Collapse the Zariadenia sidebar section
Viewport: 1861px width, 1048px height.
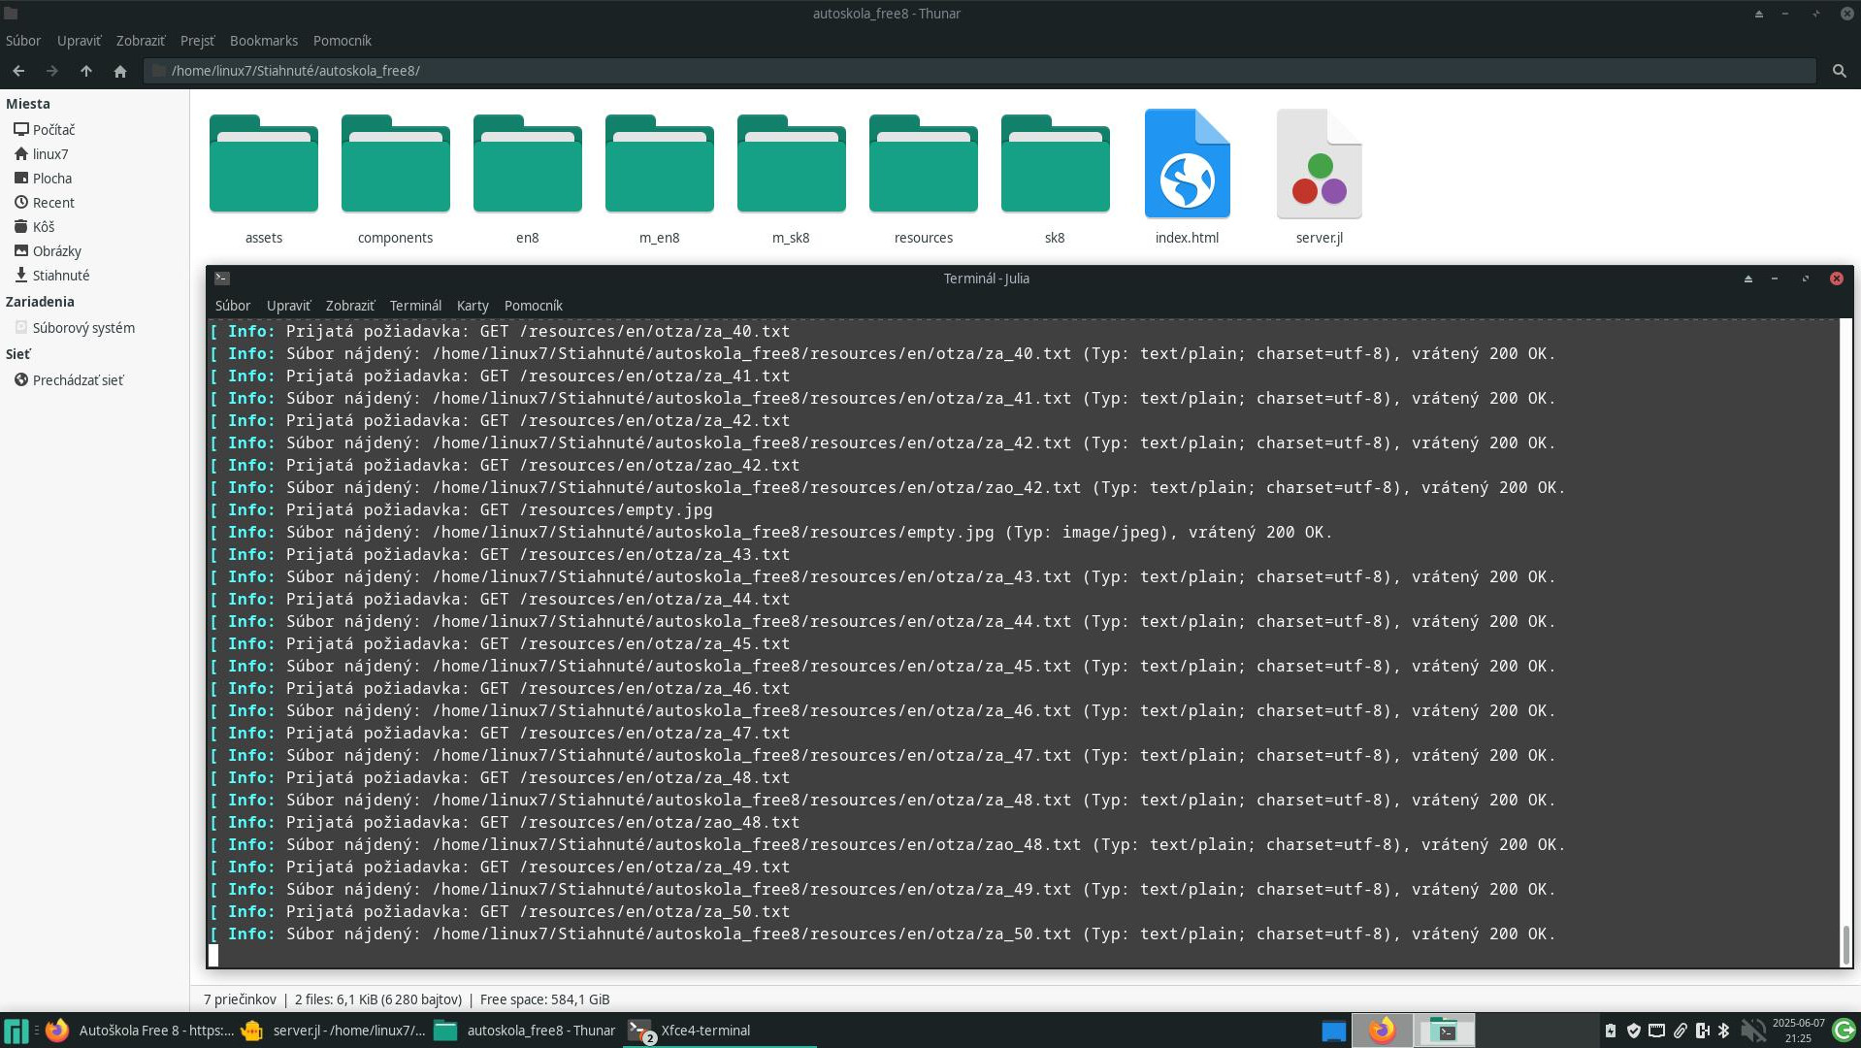click(x=42, y=302)
